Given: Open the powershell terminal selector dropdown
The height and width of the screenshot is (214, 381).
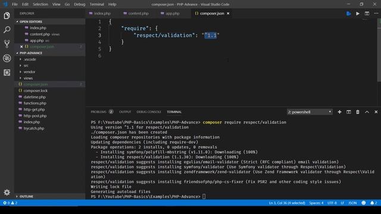Looking at the screenshot, I should [310, 112].
